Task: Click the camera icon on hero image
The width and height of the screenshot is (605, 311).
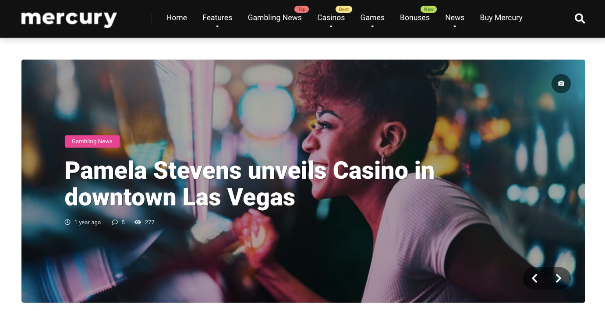Action: click(561, 83)
